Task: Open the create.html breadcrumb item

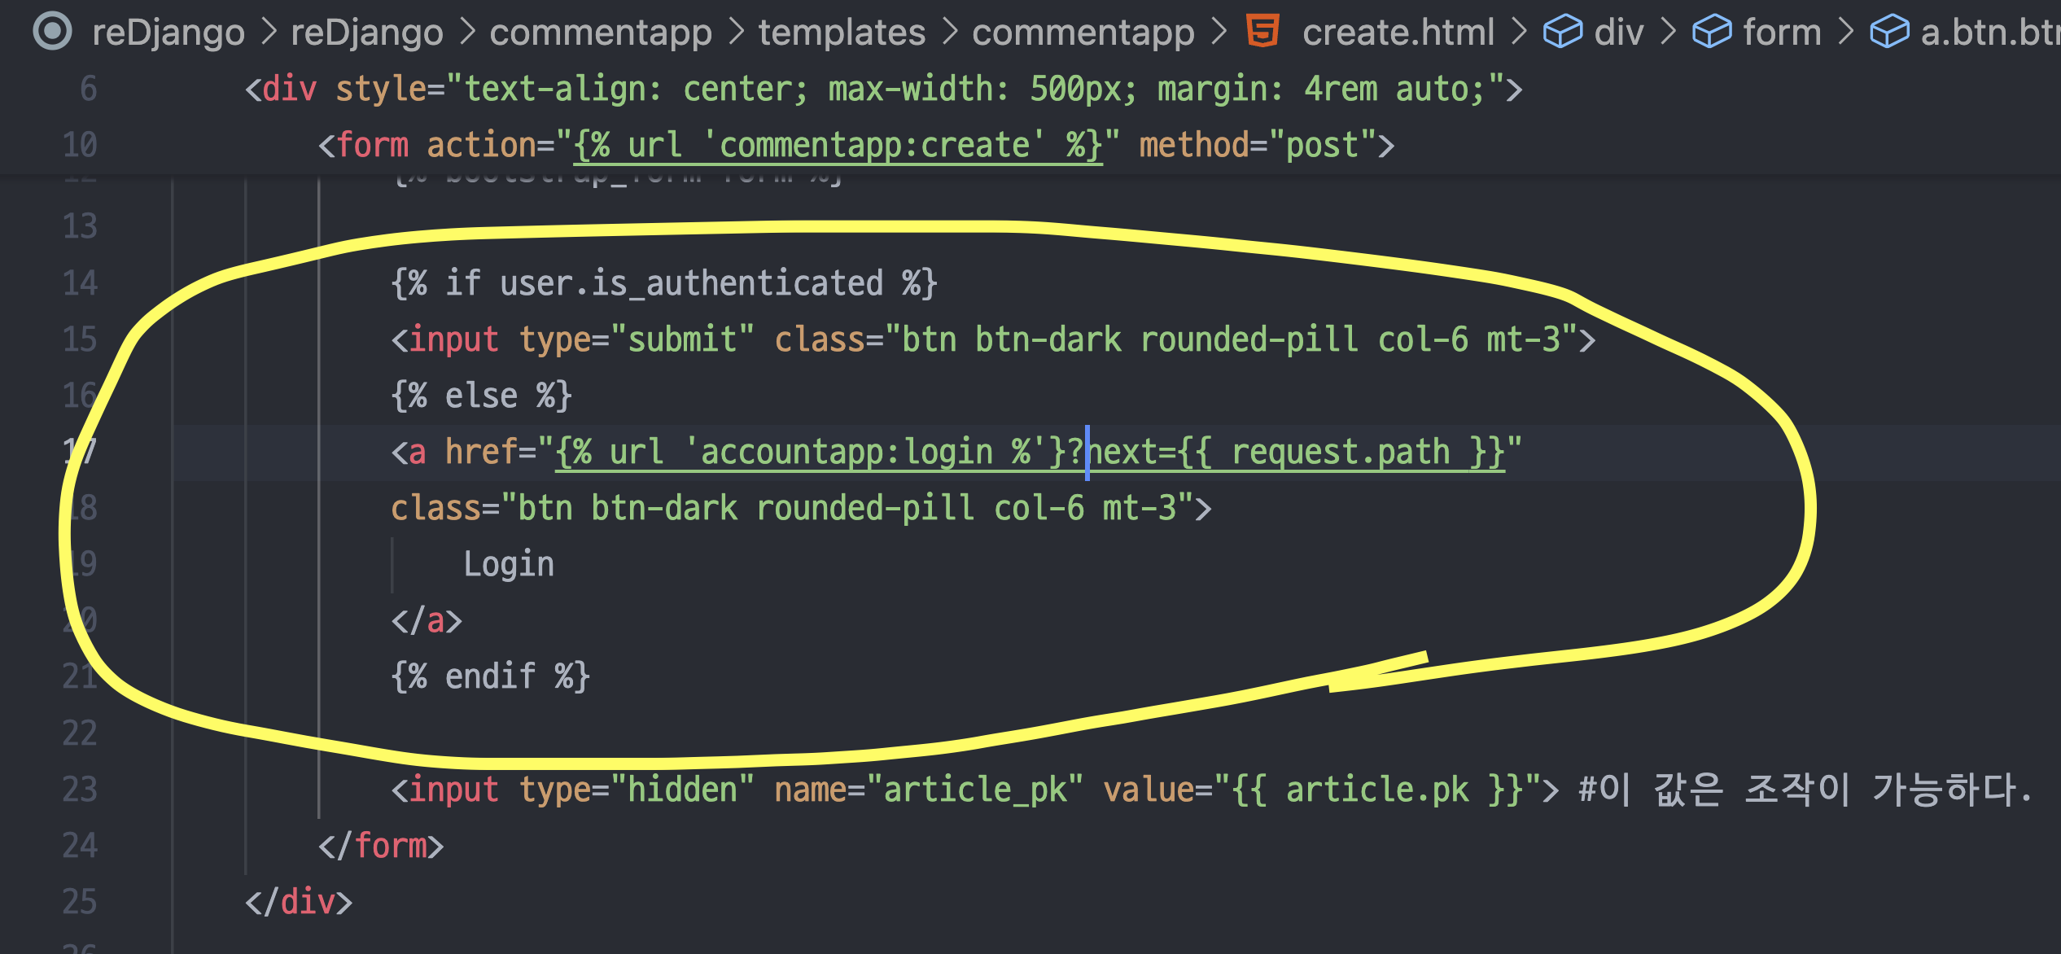Action: pyautogui.click(x=1398, y=33)
